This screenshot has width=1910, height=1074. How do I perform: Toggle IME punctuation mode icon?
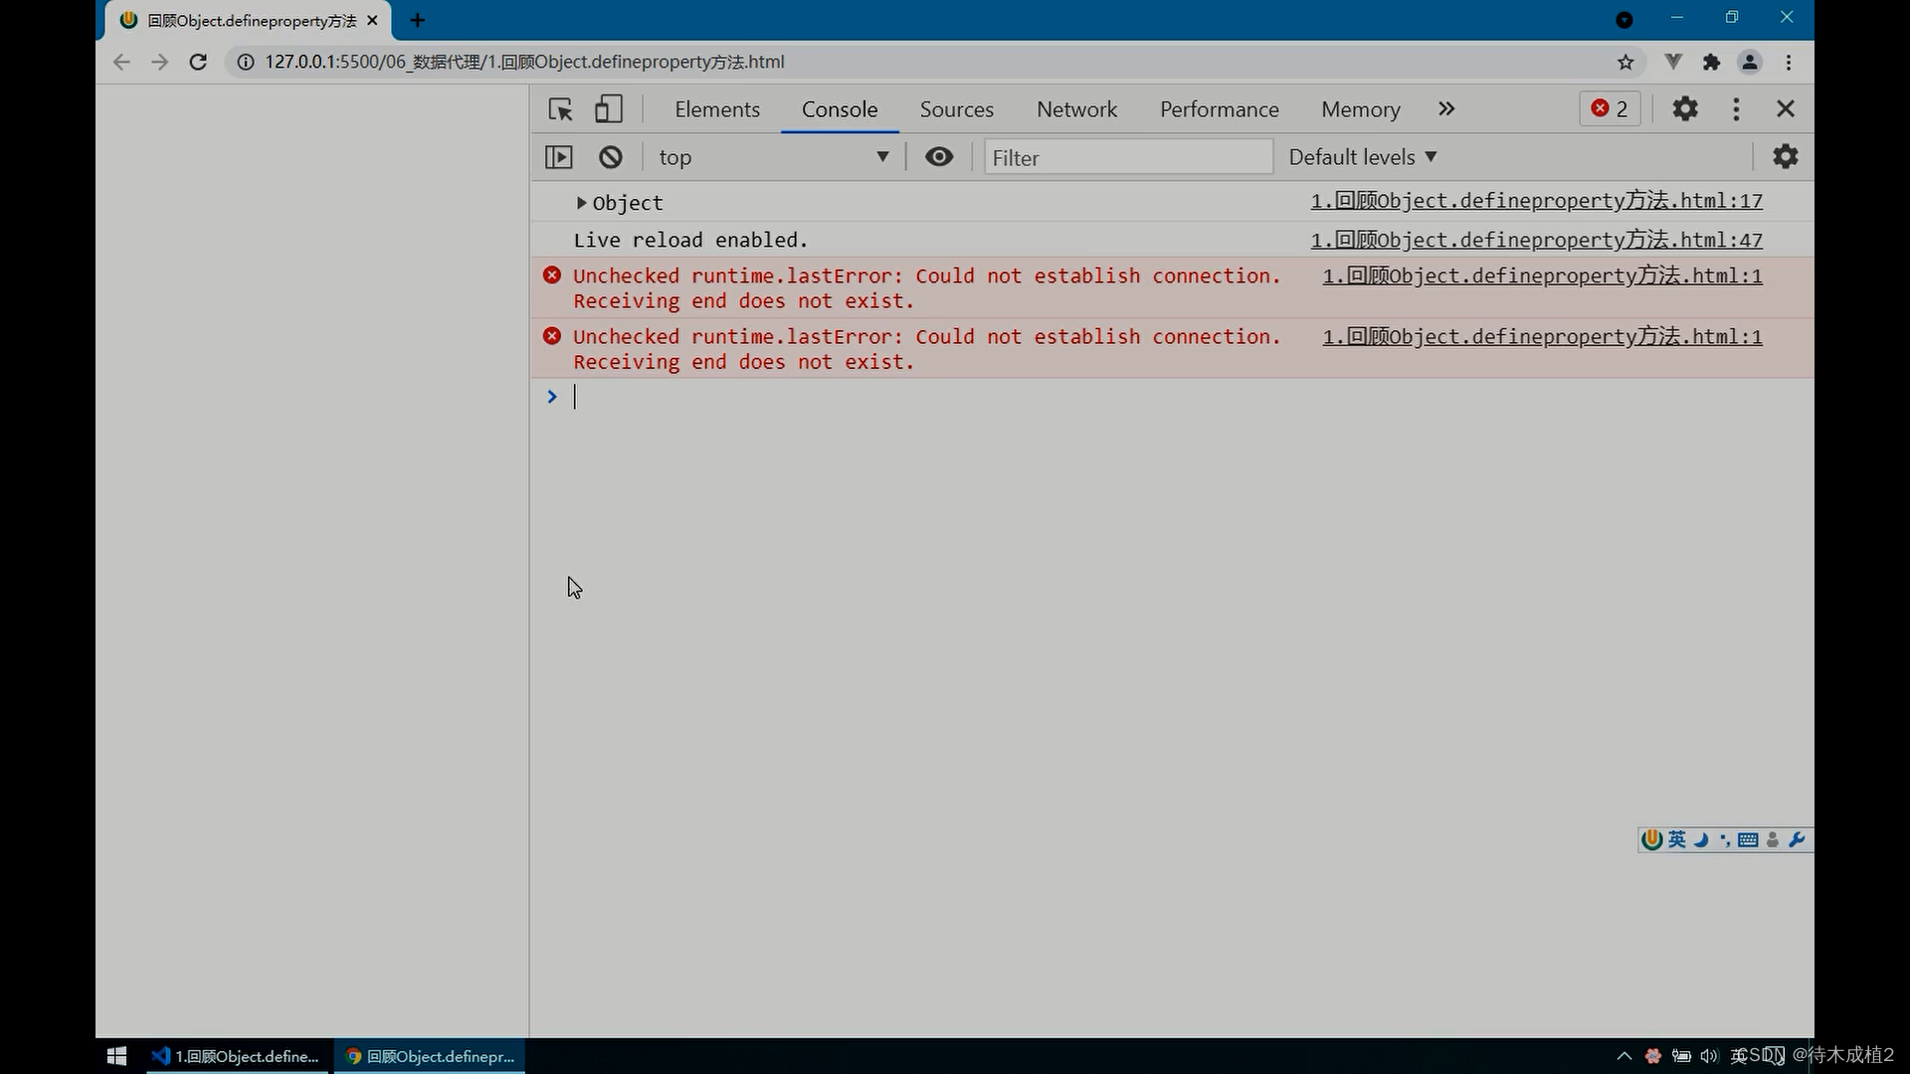point(1724,840)
